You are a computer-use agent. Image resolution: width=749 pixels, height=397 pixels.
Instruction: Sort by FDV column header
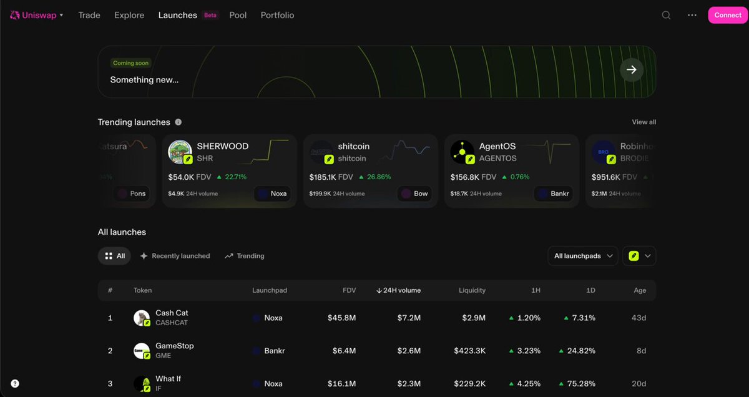click(350, 290)
